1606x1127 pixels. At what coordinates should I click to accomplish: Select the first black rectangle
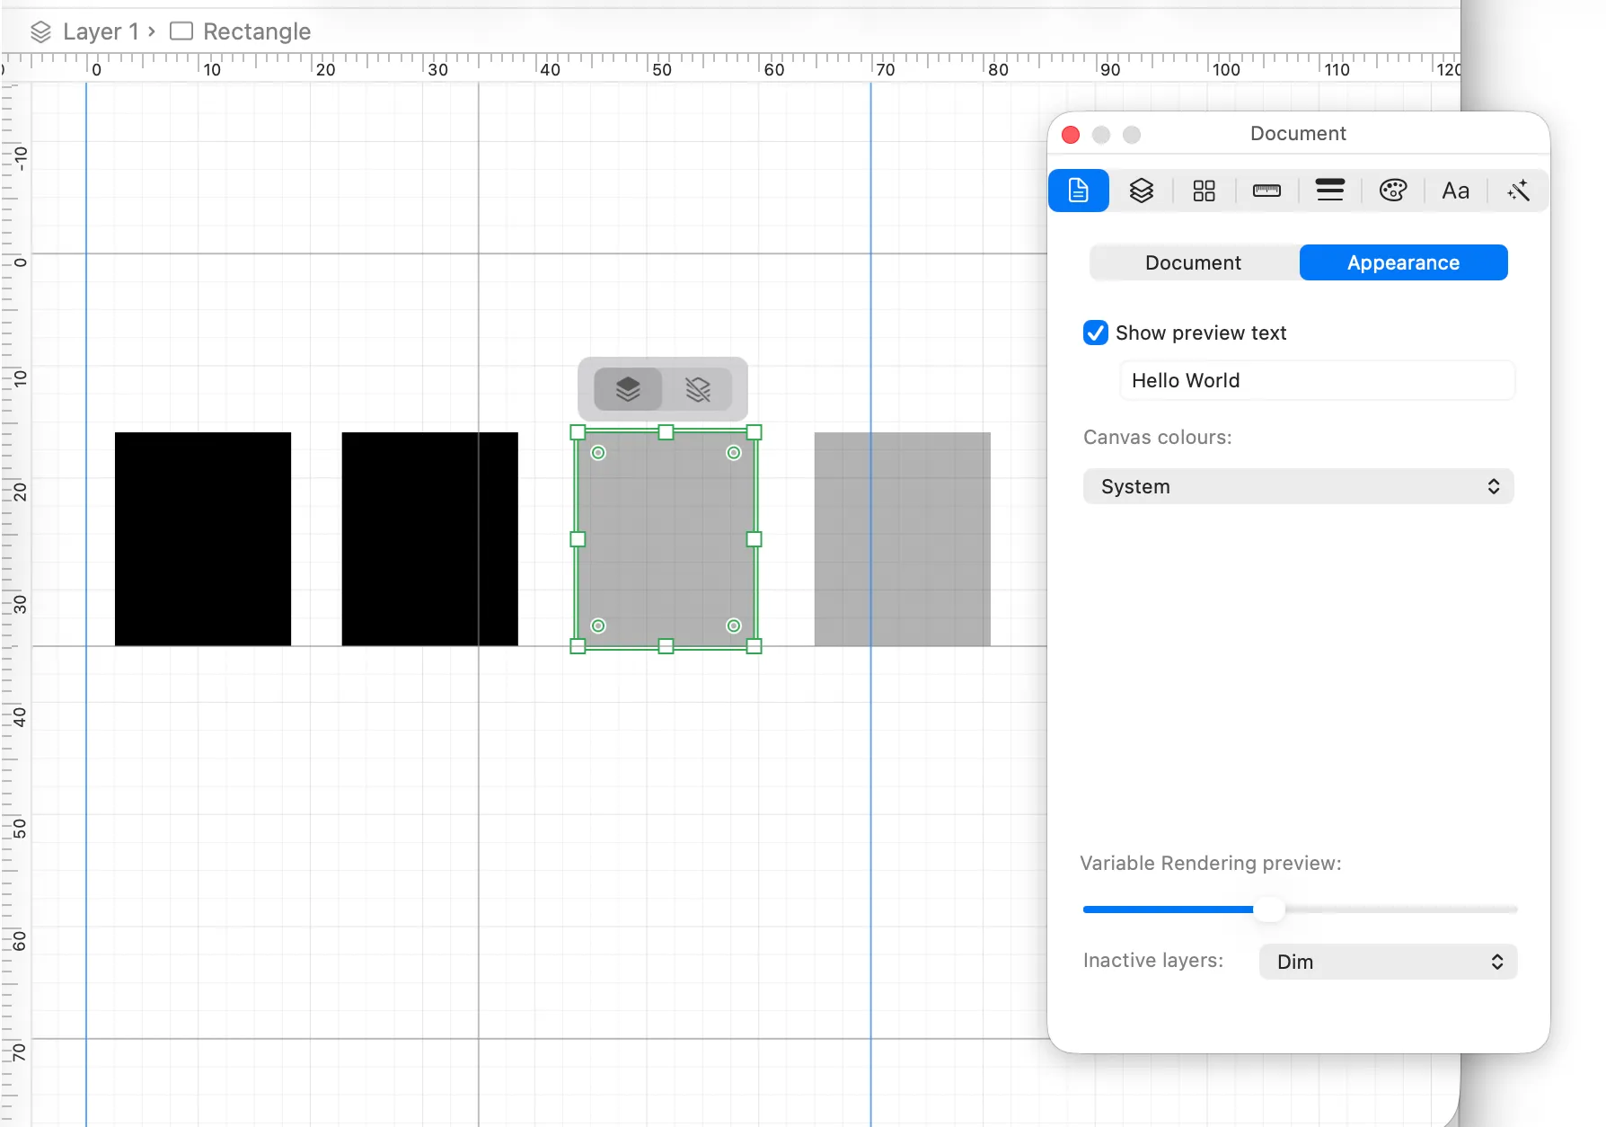click(203, 539)
